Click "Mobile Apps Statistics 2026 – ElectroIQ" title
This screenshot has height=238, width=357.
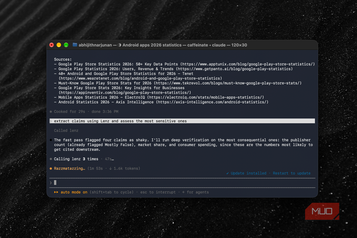pos(101,97)
